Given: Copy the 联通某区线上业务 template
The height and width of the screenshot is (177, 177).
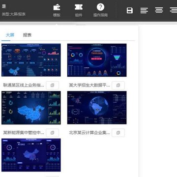Looking at the screenshot, I should [x=53, y=85].
